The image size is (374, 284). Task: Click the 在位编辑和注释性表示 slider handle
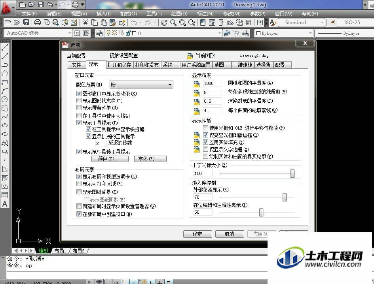coord(261,212)
